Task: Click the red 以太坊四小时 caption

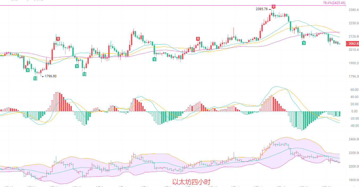Action: (191, 182)
